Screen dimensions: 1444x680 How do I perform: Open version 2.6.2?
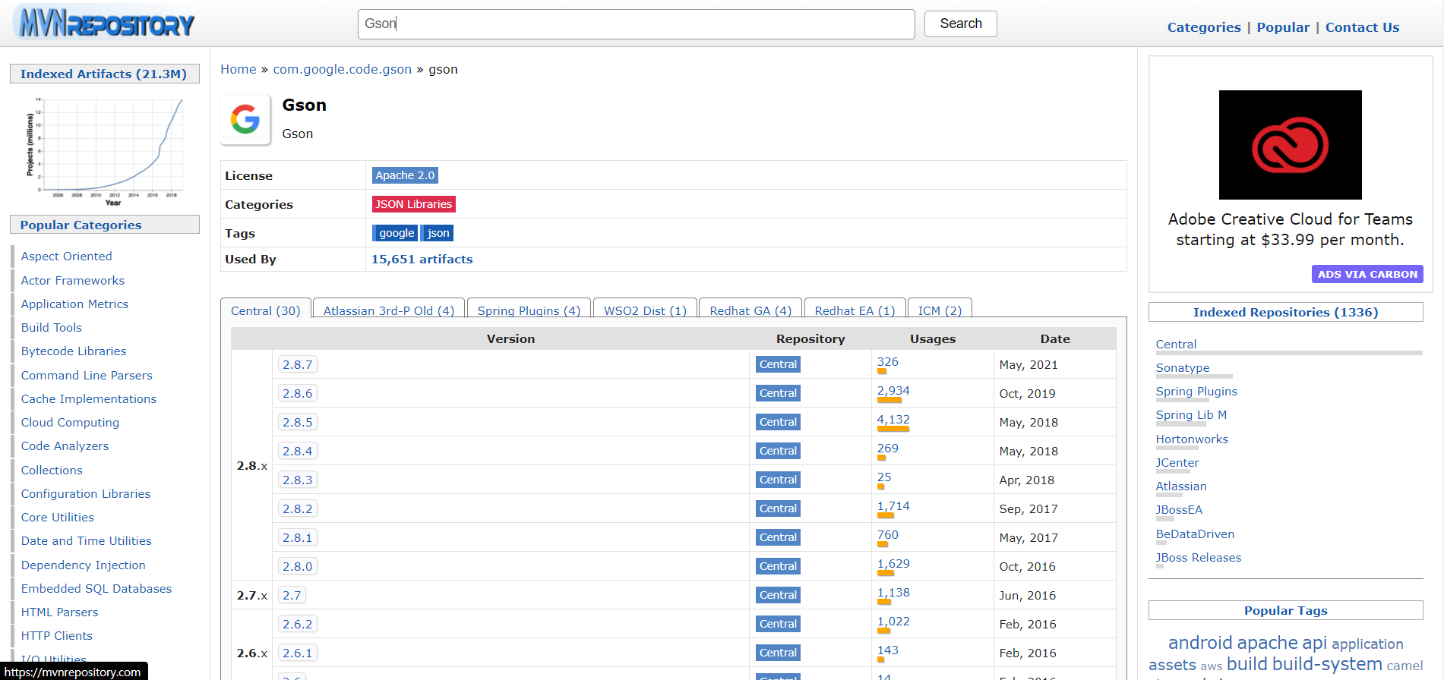point(298,624)
